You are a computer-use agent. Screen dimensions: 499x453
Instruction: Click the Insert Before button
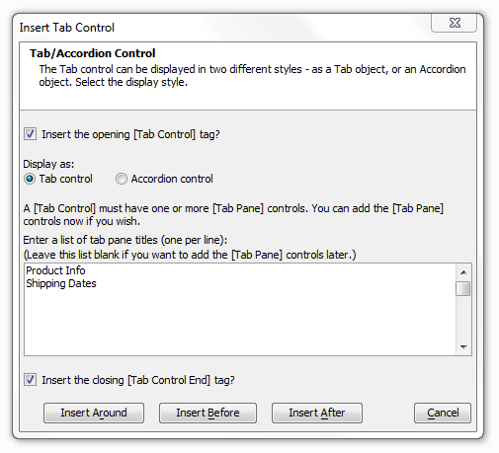[208, 413]
